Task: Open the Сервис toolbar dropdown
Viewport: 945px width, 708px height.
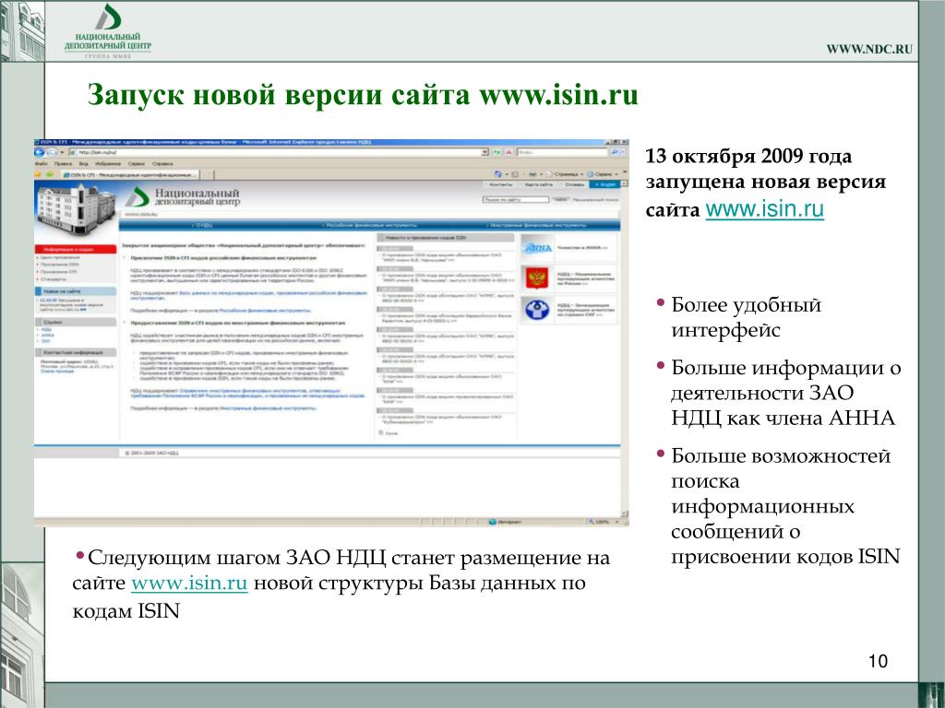Action: pyautogui.click(x=603, y=174)
